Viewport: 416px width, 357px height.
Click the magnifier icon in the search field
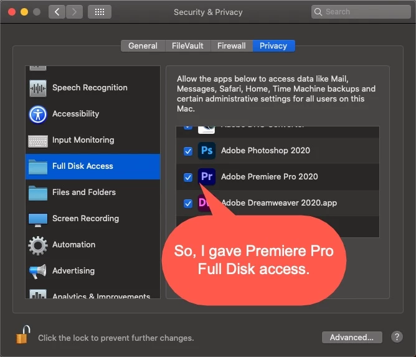click(x=318, y=12)
